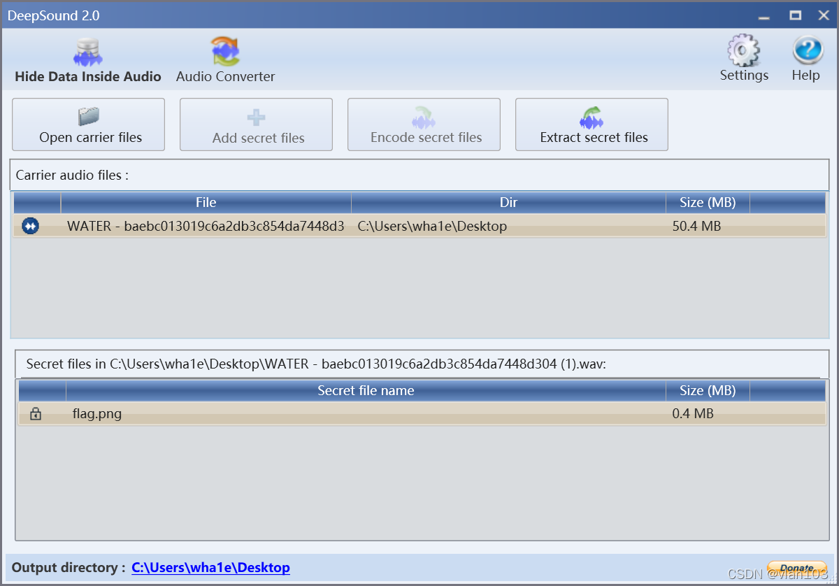This screenshot has height=586, width=839.
Task: Click the audio icon beside the WATER carrier file
Action: (31, 226)
